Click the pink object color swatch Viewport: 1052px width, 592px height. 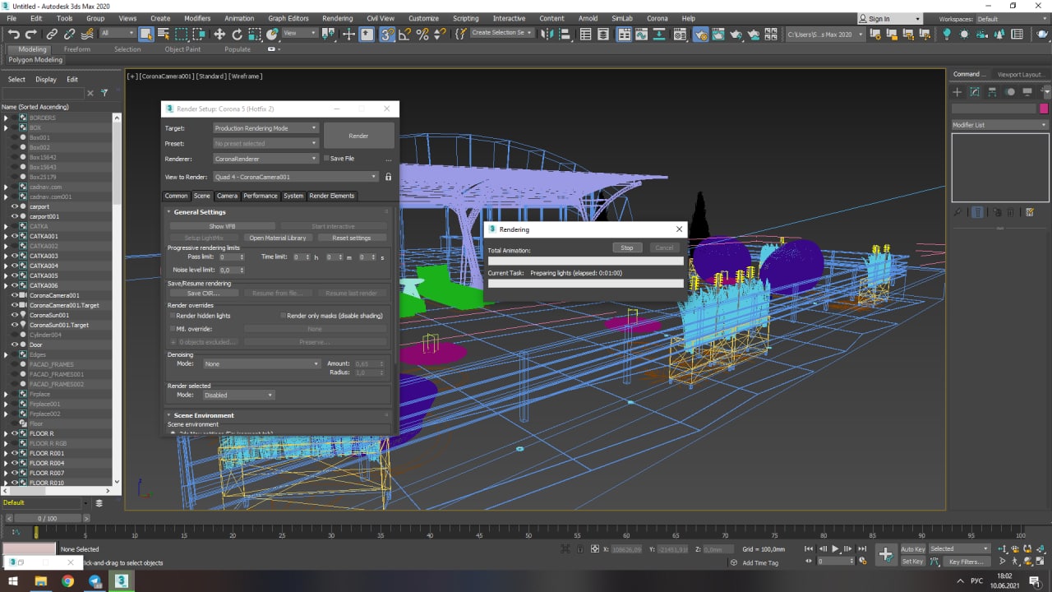point(1044,109)
